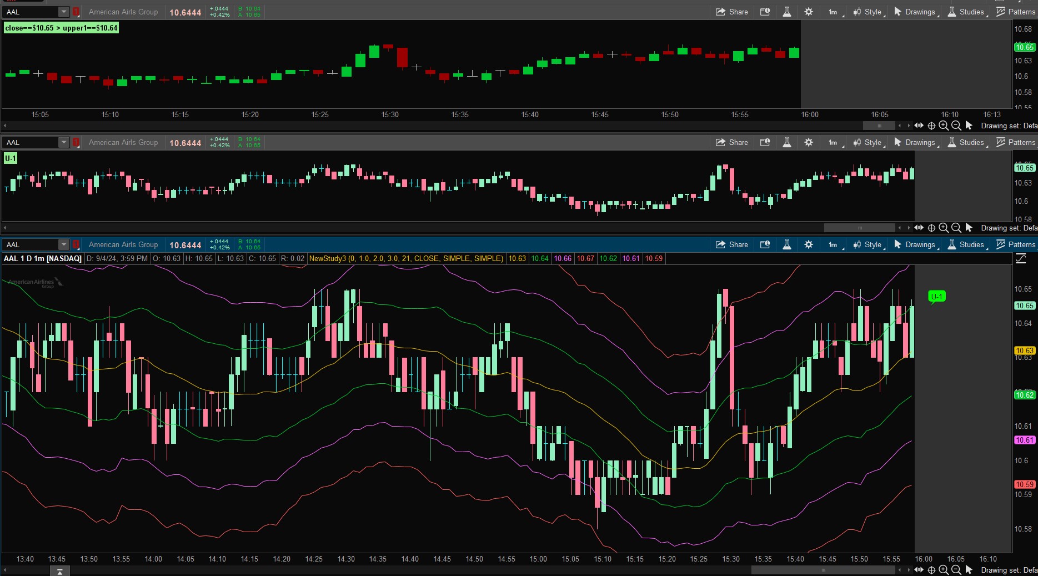1038x576 pixels.
Task: Open quick quote icon in top chart toolbar
Action: click(x=765, y=12)
